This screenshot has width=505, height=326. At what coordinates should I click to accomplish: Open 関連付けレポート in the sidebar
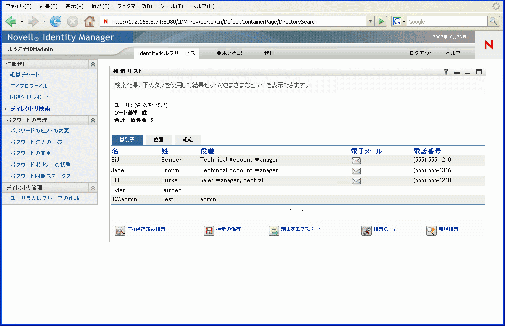[x=30, y=97]
